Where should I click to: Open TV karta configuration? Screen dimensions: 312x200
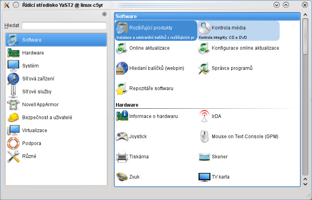pyautogui.click(x=204, y=177)
